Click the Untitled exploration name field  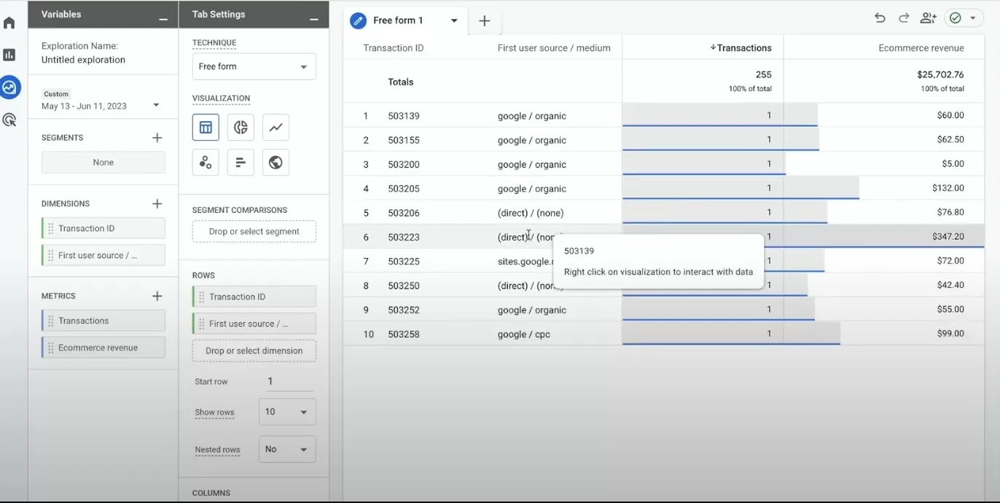(83, 60)
